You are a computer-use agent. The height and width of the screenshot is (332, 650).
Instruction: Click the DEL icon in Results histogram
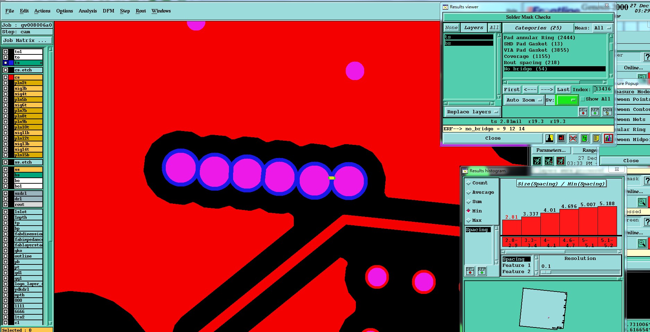point(470,271)
